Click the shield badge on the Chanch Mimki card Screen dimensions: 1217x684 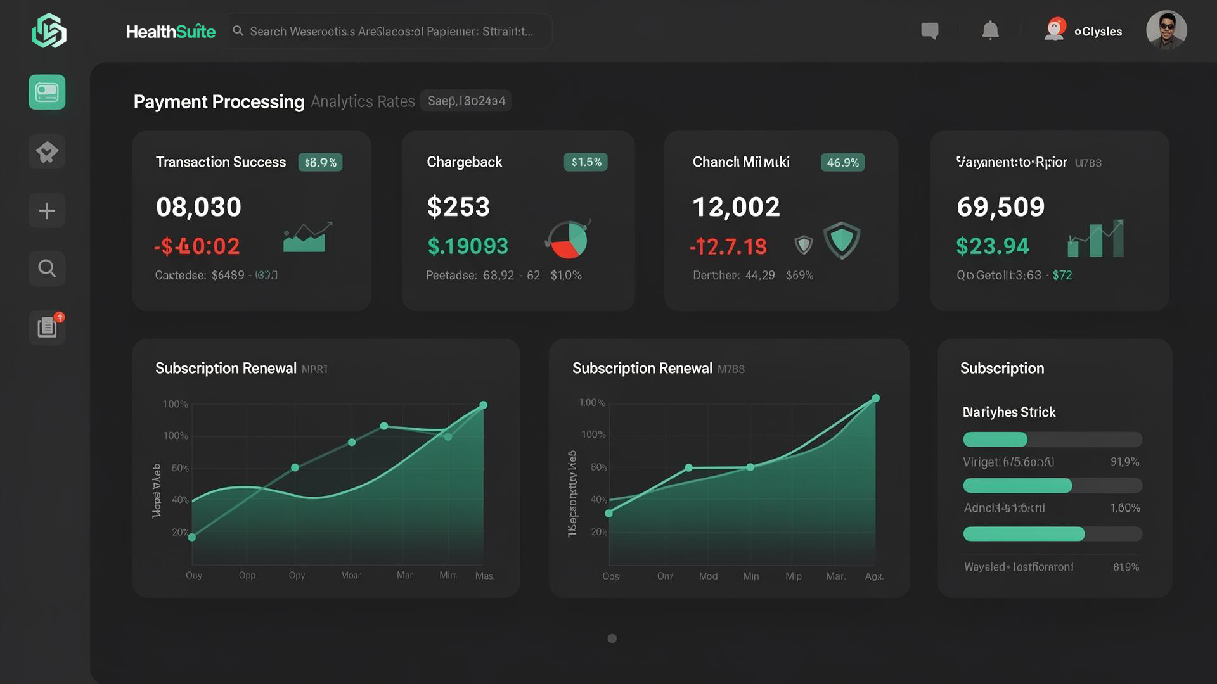pos(842,241)
